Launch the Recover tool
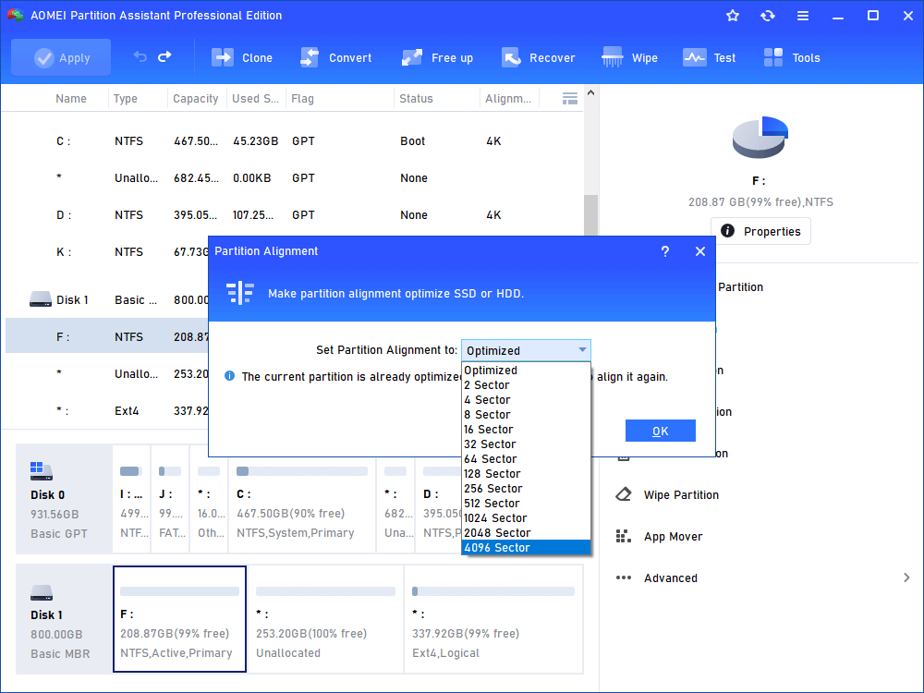Image resolution: width=924 pixels, height=693 pixels. tap(511, 57)
